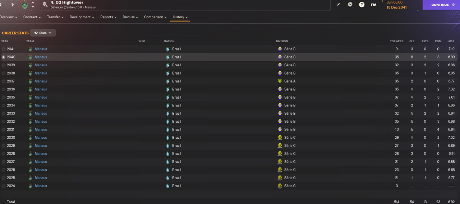This screenshot has height=204, width=460.
Task: Click Série B league icon in 2041 row
Action: tap(280, 49)
